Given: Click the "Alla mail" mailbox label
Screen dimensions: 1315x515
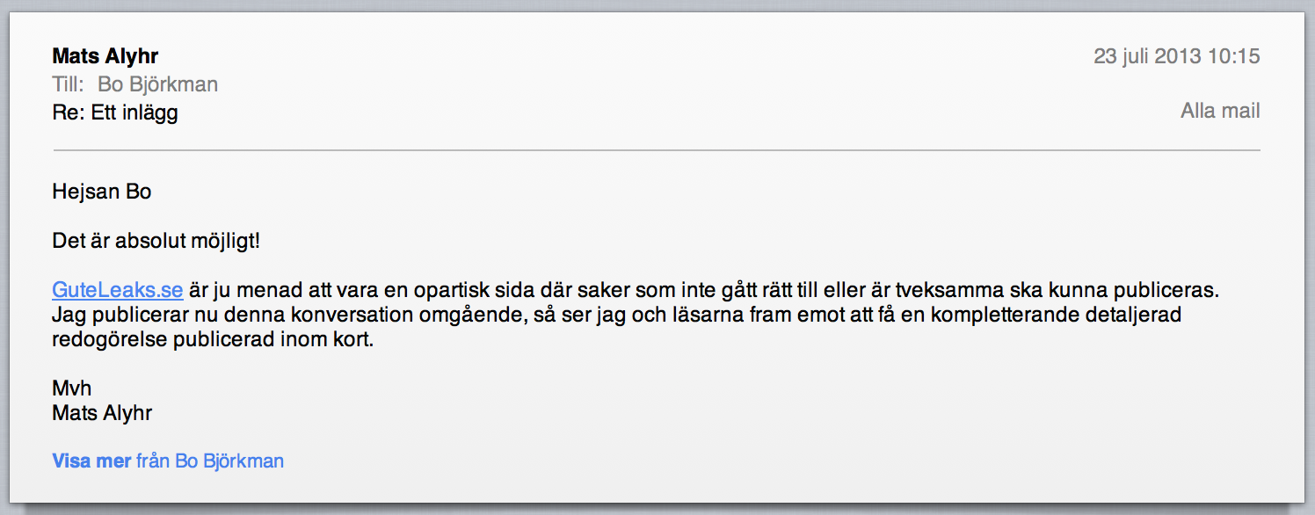Looking at the screenshot, I should click(1220, 111).
